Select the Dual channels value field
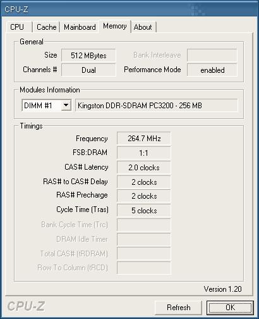The height and width of the screenshot is (319, 259). (x=88, y=70)
